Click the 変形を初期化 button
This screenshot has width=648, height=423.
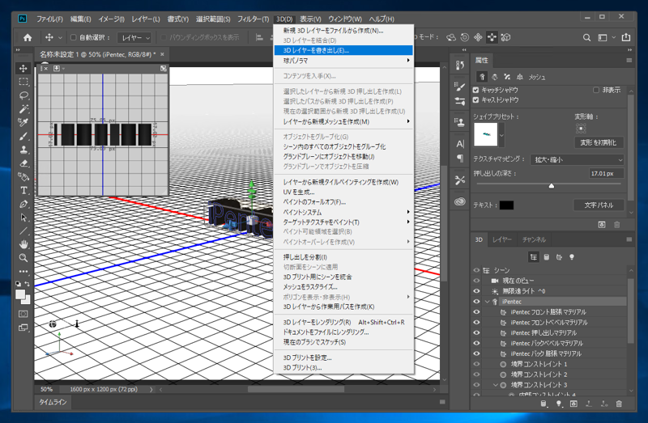599,142
